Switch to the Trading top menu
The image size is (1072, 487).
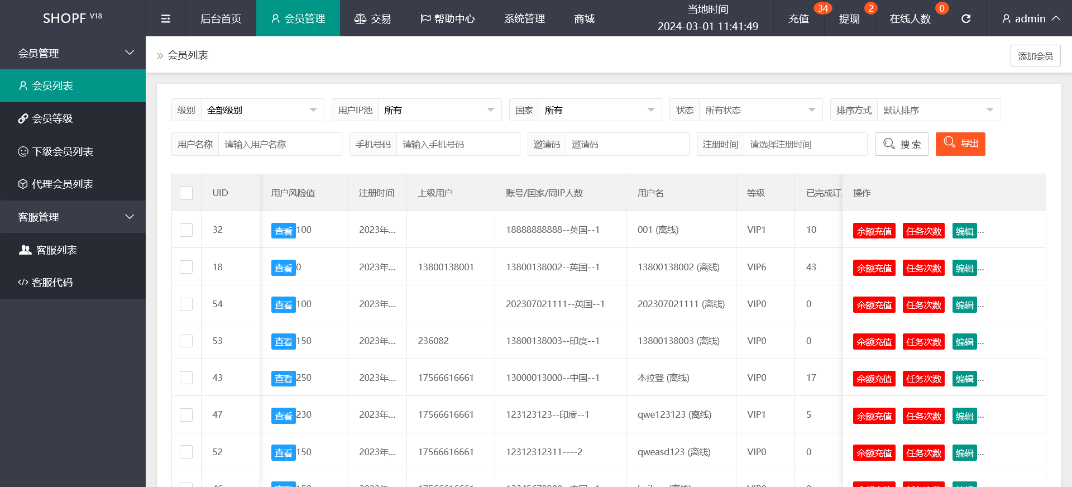click(x=372, y=18)
